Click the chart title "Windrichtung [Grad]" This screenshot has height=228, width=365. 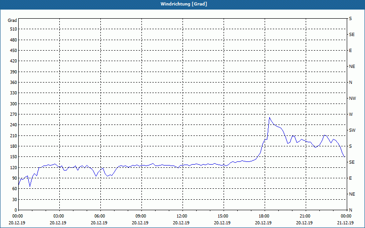pos(184,4)
